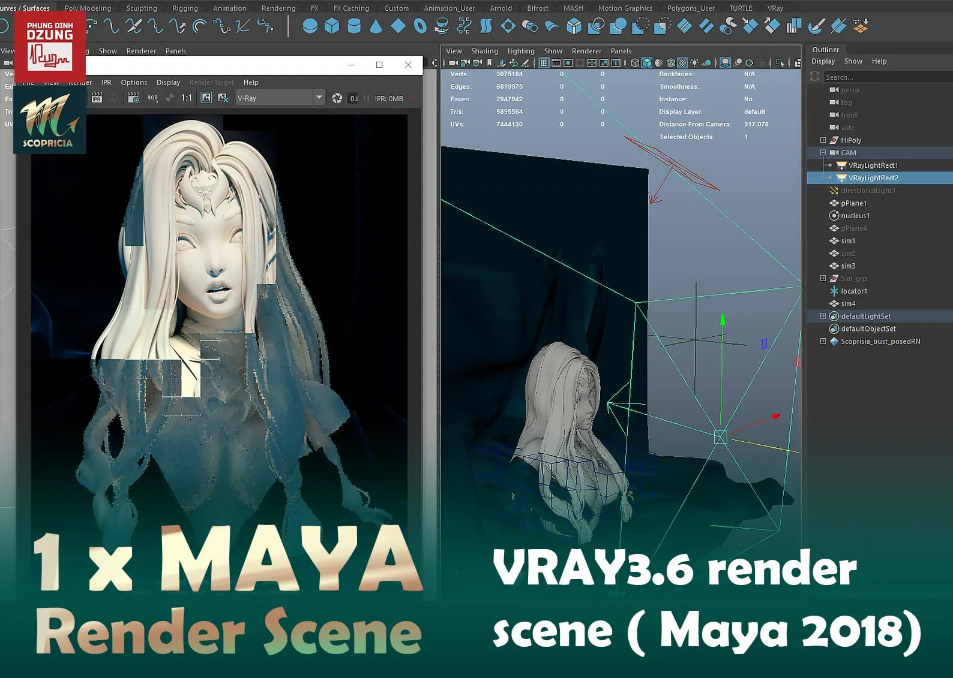Expand the Sim_grp node in Outliner
The image size is (953, 678).
(823, 279)
